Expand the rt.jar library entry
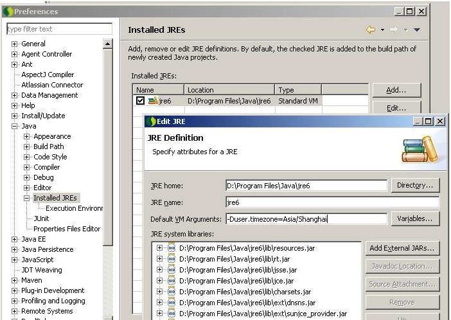451x320 pixels. [160, 258]
